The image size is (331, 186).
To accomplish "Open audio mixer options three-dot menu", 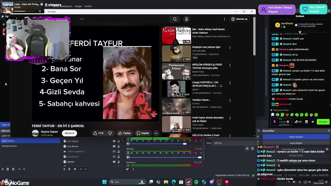I will pyautogui.click(x=133, y=169).
